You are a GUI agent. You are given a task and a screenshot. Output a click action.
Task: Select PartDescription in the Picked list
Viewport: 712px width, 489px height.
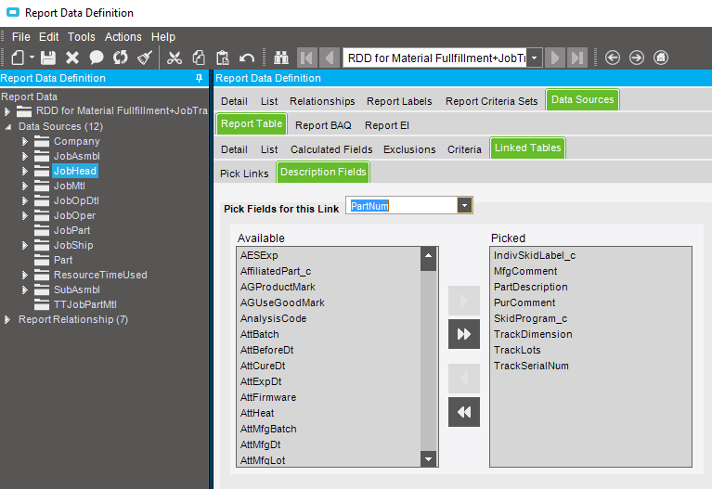(530, 287)
